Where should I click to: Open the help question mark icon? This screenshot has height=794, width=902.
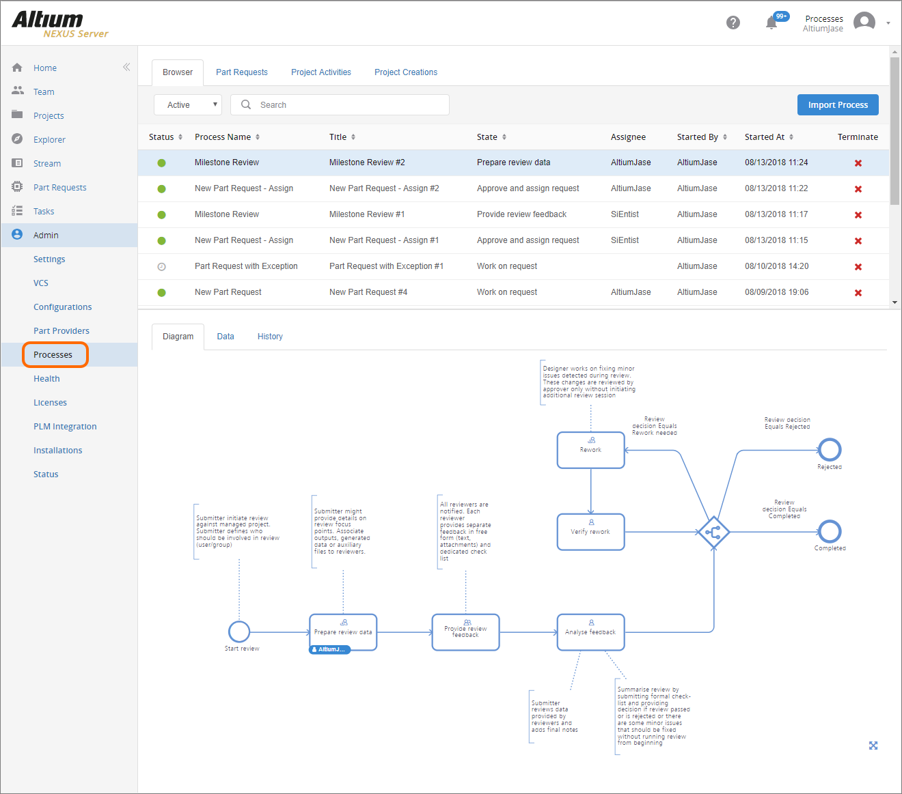pos(733,23)
